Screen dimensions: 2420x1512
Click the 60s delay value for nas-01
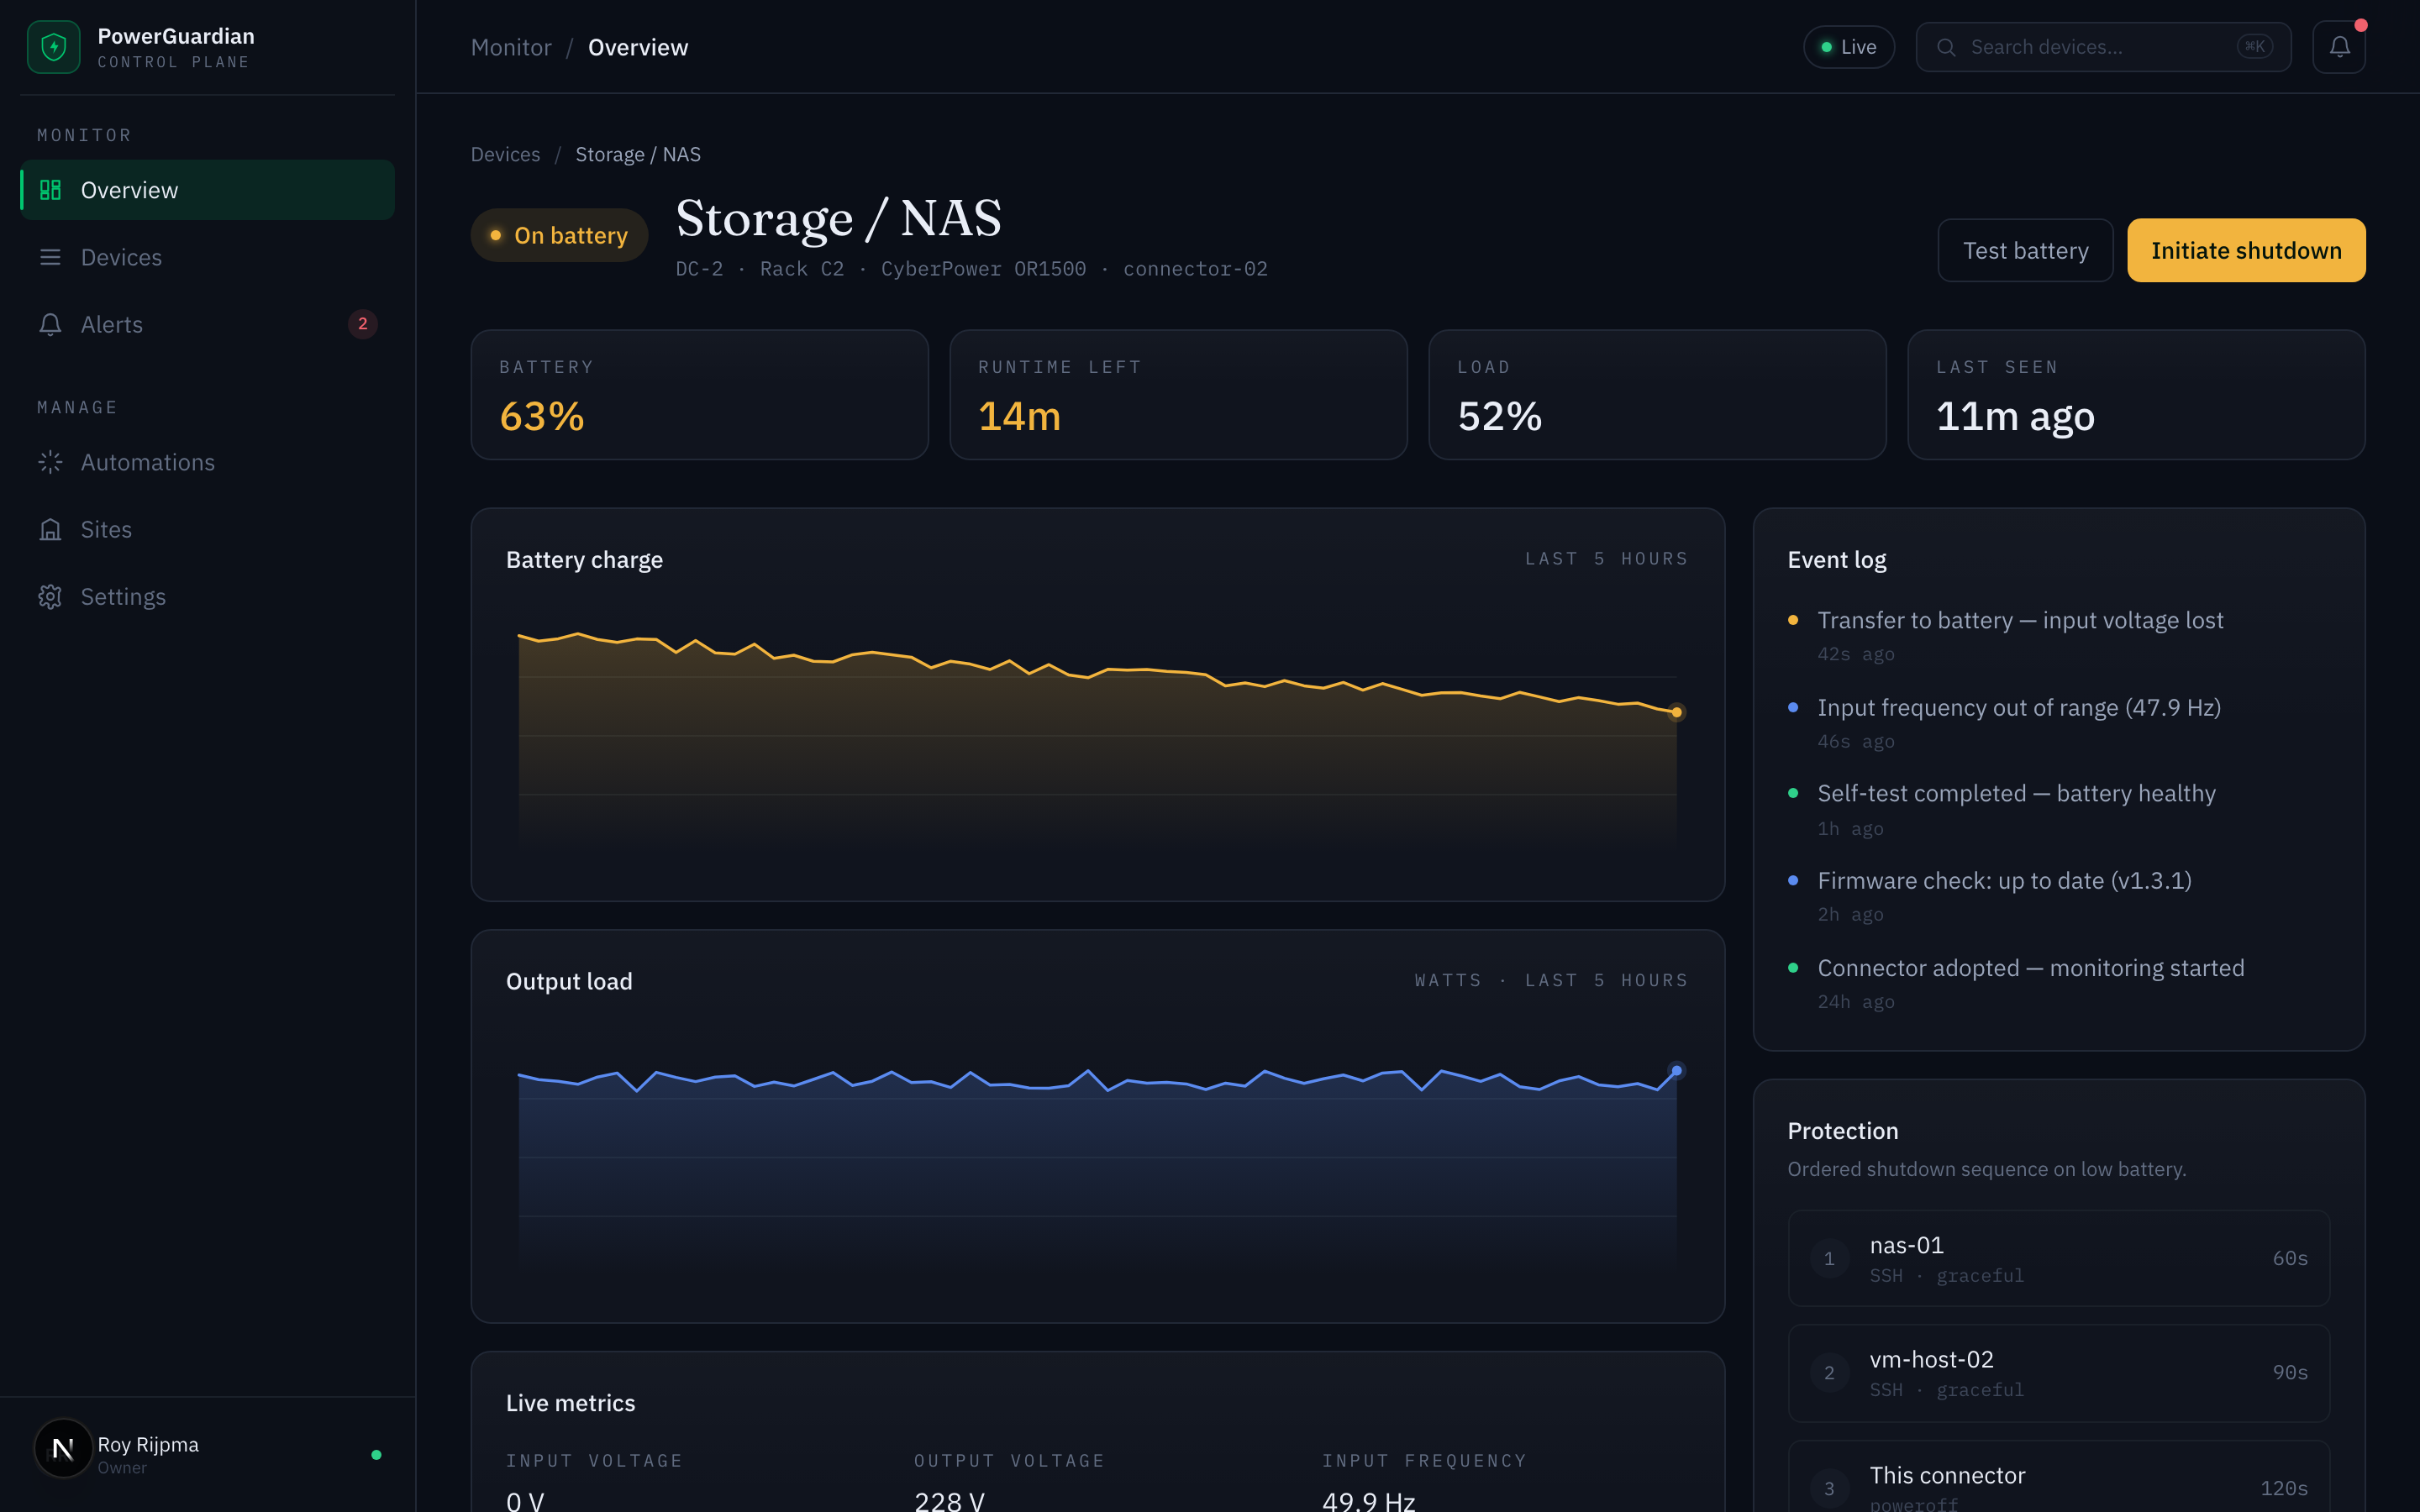pyautogui.click(x=2289, y=1258)
